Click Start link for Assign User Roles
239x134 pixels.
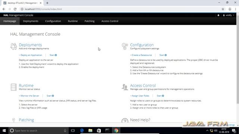coord(160,96)
